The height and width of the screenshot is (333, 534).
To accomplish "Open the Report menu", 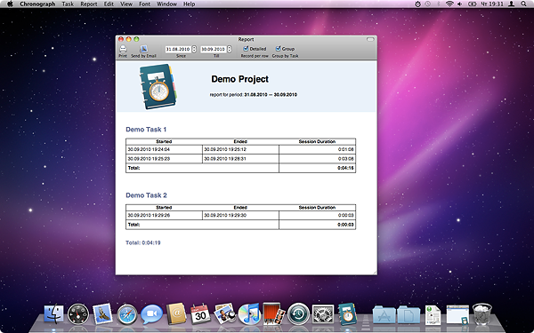I will pos(89,4).
